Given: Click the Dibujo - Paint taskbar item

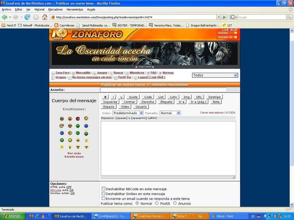Looking at the screenshot, I should click(229, 216).
